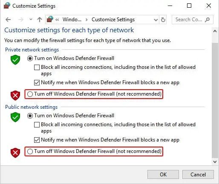
Task: Click the green shield under Private network settings
Action: click(15, 59)
